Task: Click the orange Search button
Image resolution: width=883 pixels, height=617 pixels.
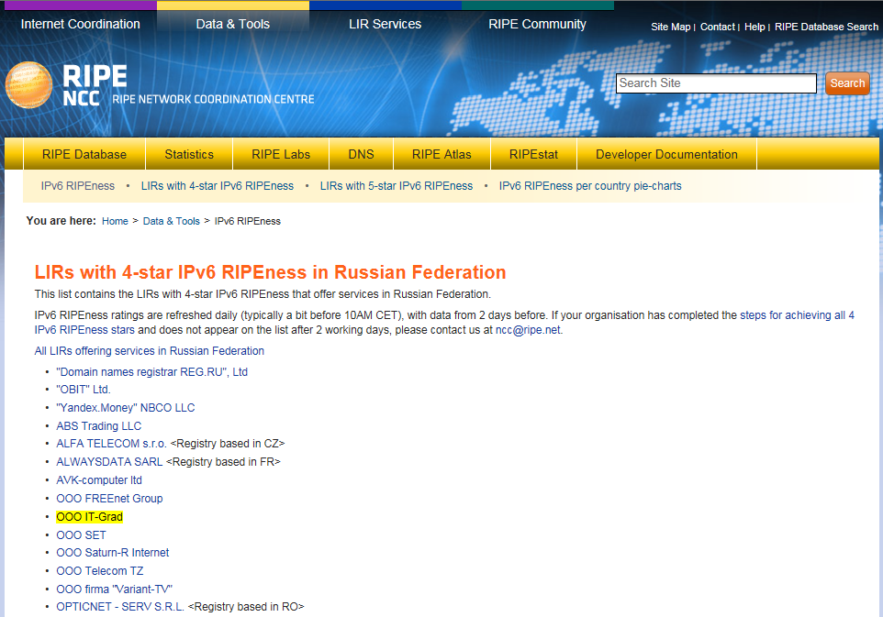Action: (847, 83)
